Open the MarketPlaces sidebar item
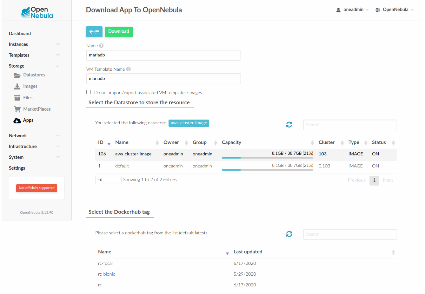The width and height of the screenshot is (425, 294). coord(37,109)
